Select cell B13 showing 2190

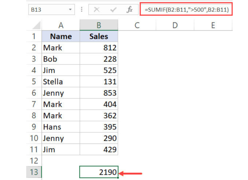pos(99,172)
